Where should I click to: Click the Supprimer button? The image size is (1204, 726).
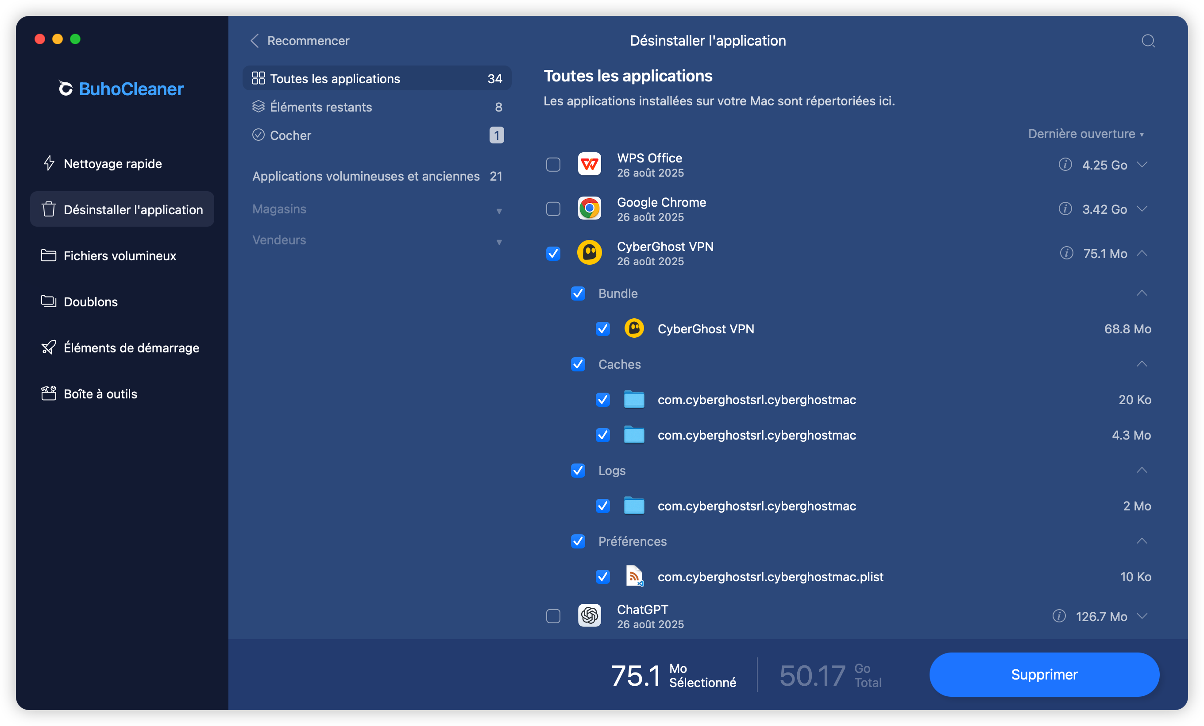1044,674
